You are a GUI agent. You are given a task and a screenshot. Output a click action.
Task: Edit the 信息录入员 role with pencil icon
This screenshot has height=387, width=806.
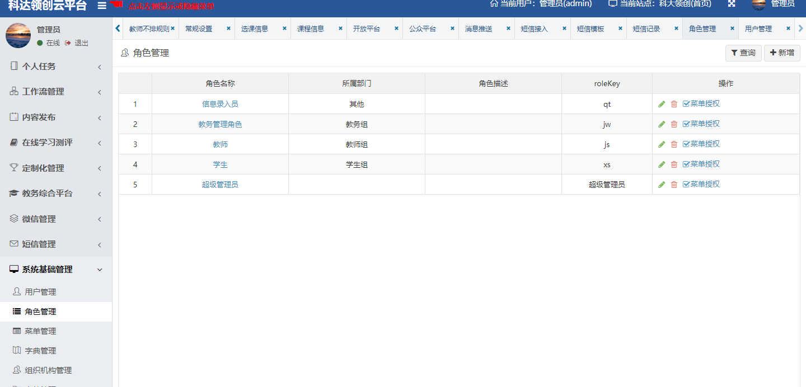click(x=662, y=104)
